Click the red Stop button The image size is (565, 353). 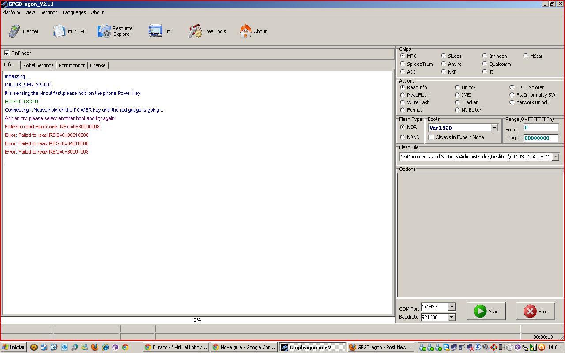tap(535, 311)
